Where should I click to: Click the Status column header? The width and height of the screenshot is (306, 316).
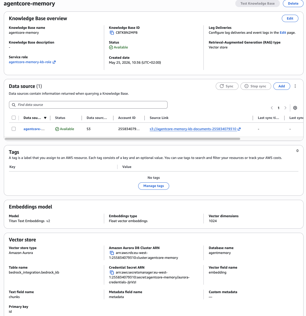click(x=60, y=118)
